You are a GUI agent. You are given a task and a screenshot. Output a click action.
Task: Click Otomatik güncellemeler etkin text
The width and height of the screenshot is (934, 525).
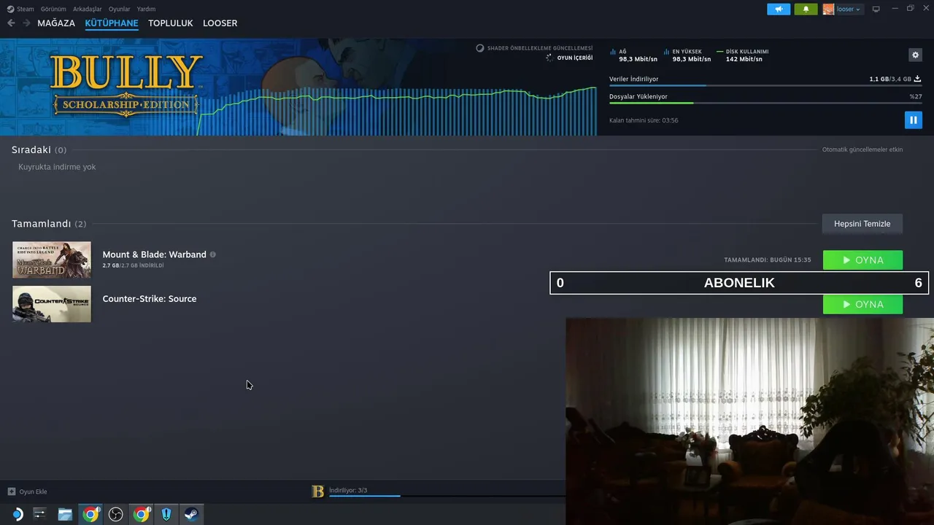tap(862, 149)
